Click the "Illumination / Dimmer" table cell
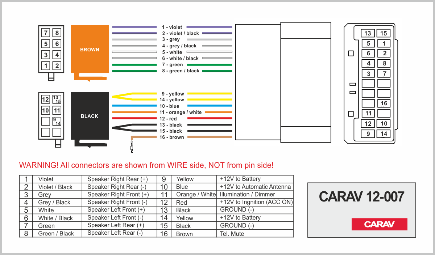This screenshot has height=255, width=435. [247, 194]
